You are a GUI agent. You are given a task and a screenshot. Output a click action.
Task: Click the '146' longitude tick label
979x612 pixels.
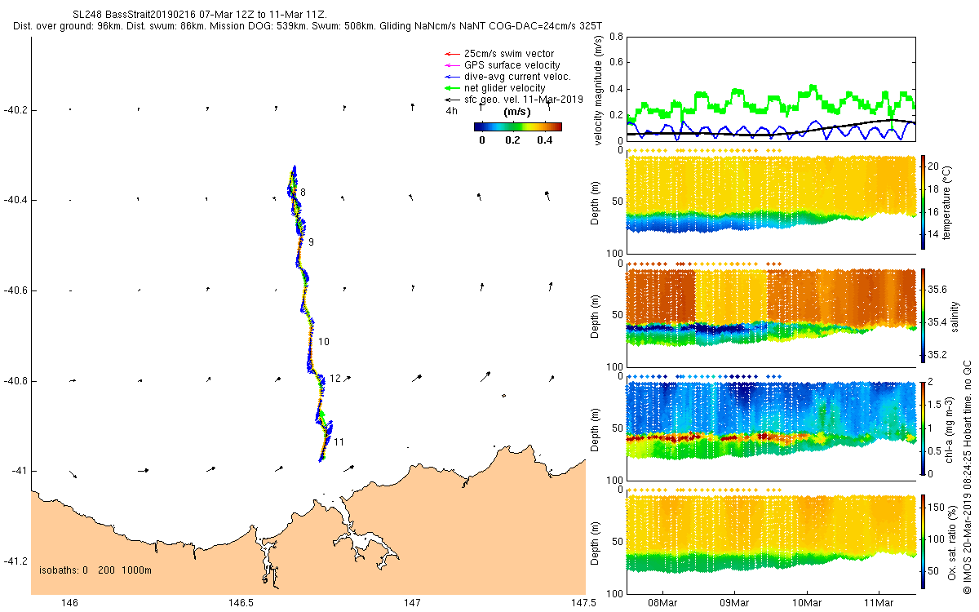70,603
